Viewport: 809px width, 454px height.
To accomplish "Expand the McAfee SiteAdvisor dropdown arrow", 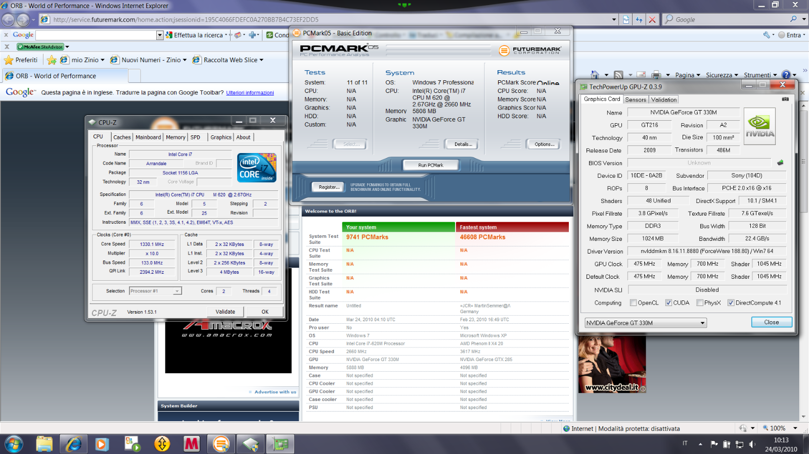I will [67, 47].
